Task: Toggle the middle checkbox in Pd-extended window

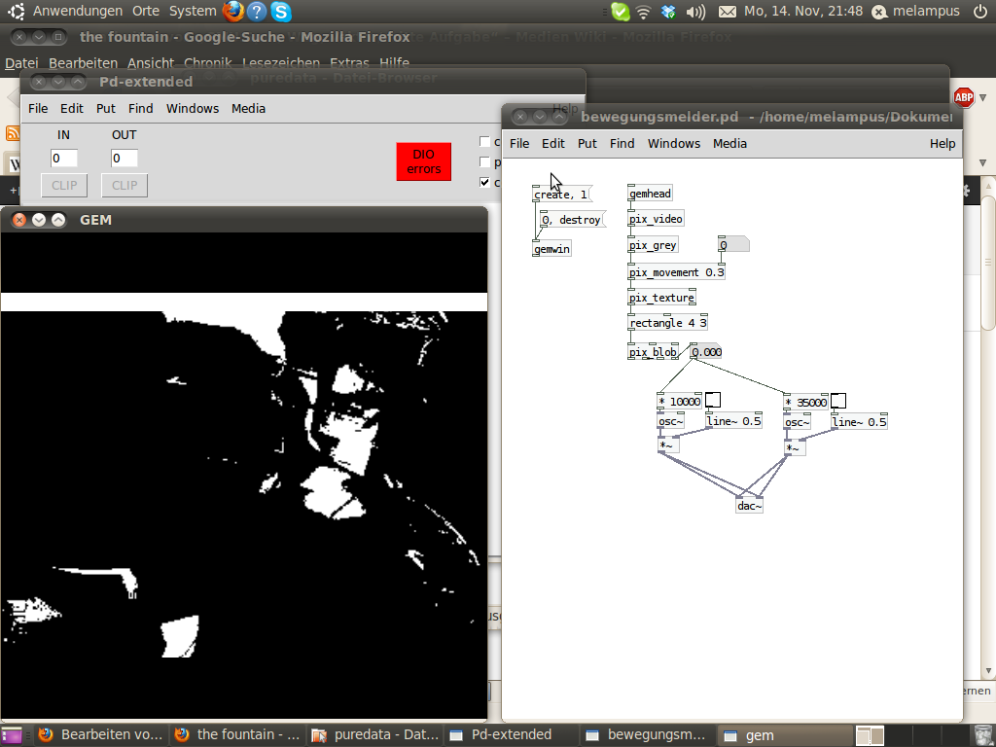Action: (x=484, y=161)
